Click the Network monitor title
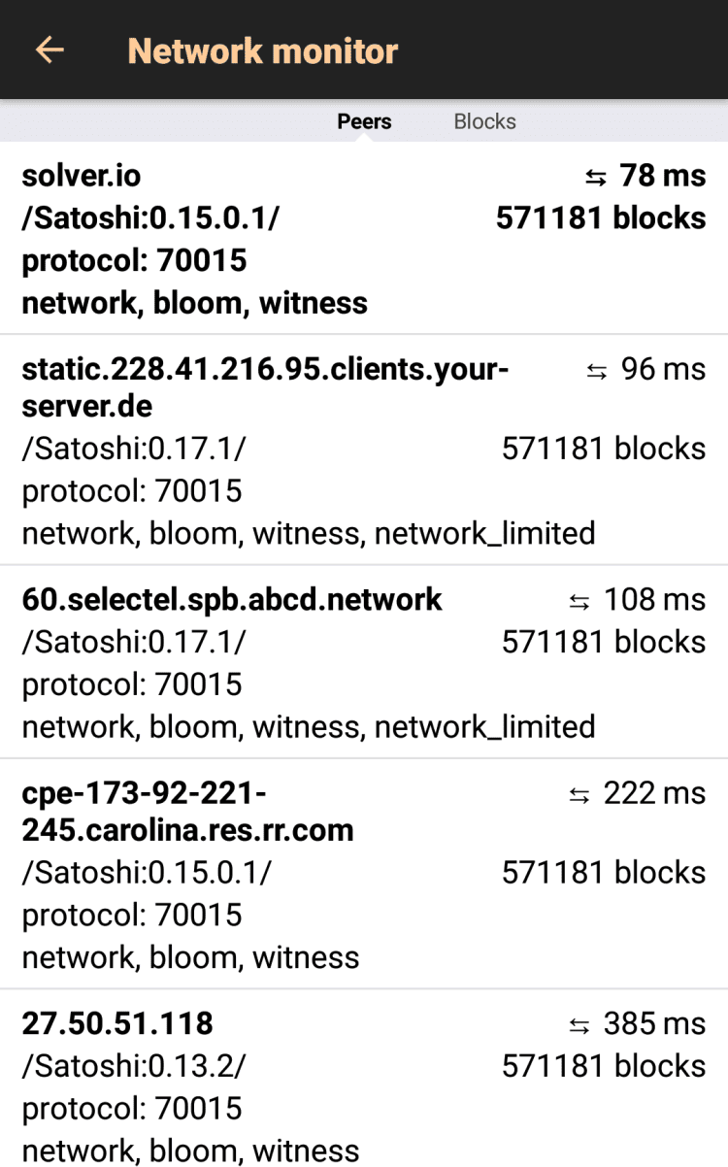This screenshot has width=728, height=1167. 263,50
